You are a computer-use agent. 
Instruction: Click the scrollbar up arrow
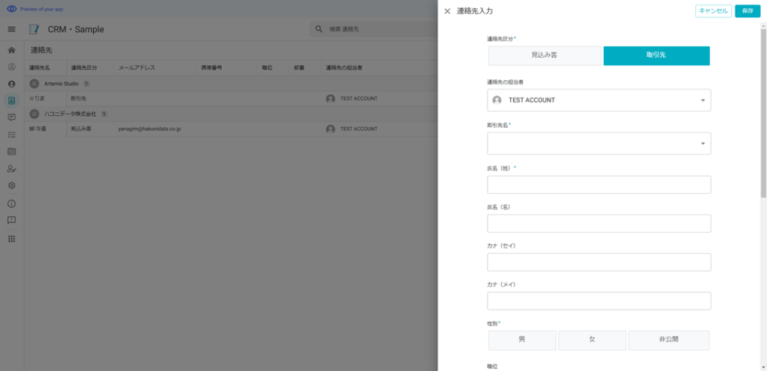tap(763, 25)
